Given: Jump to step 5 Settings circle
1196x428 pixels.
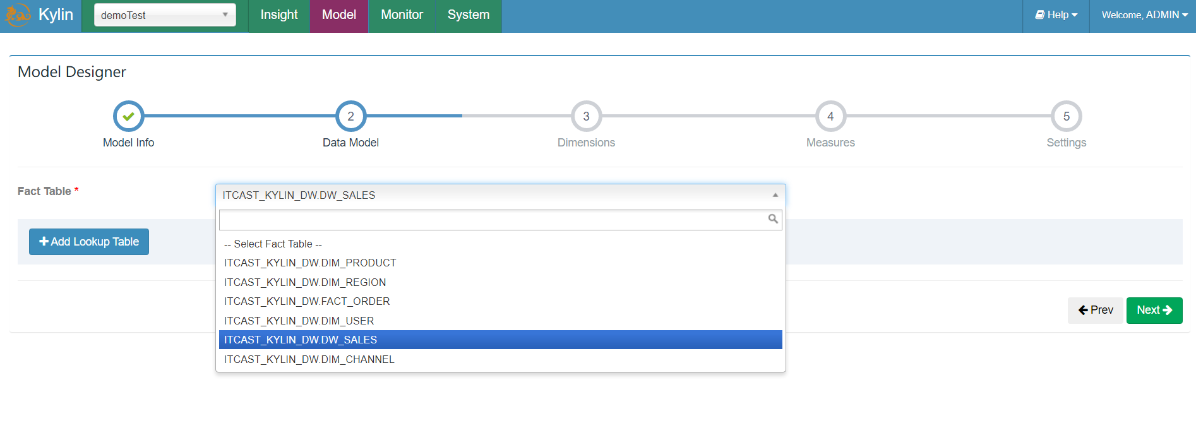Looking at the screenshot, I should click(x=1067, y=116).
